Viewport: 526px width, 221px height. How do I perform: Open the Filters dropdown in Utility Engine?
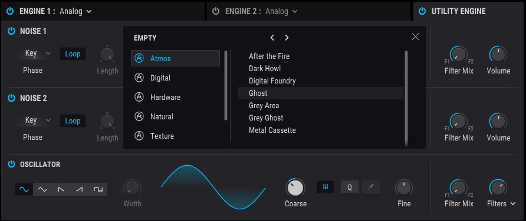pos(501,203)
